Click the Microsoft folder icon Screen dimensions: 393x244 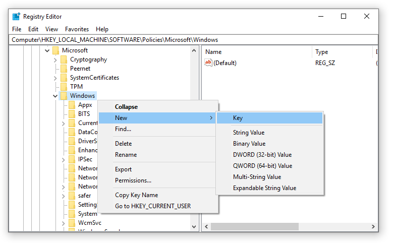click(x=56, y=50)
